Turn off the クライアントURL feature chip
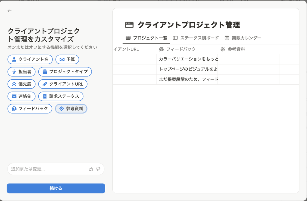The width and height of the screenshot is (307, 201). (x=63, y=84)
